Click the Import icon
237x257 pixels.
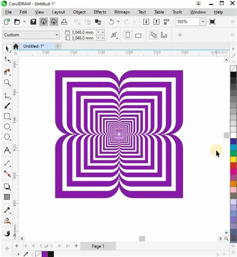point(146,22)
